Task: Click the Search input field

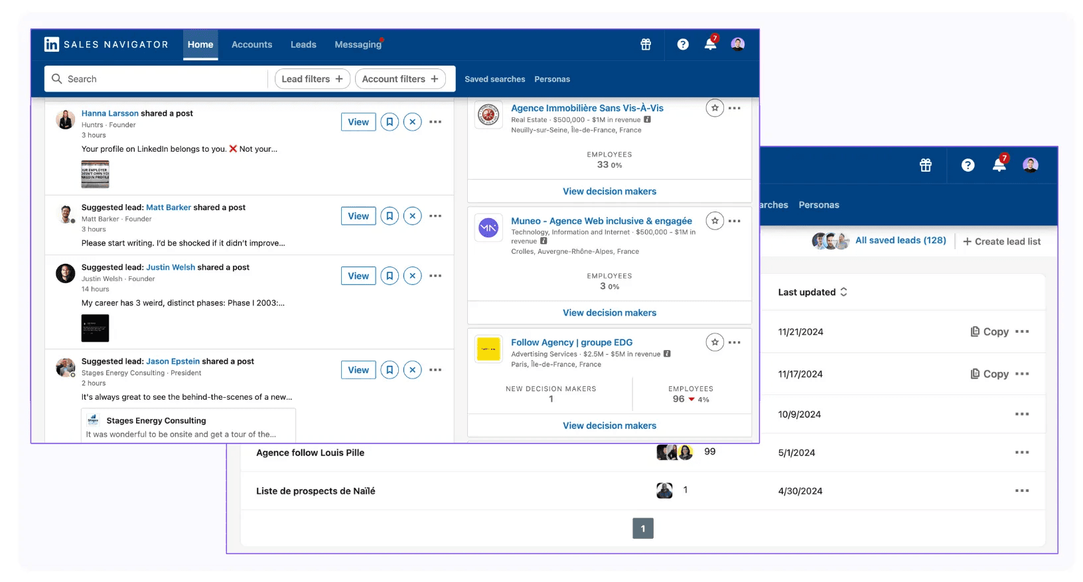Action: point(157,79)
